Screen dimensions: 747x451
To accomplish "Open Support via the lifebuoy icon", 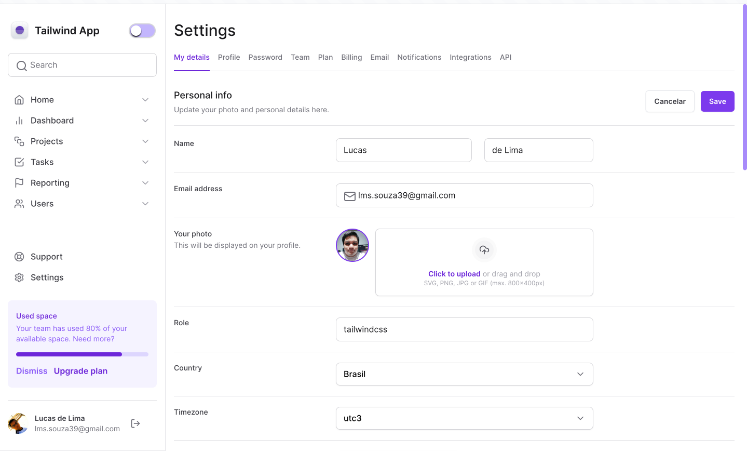I will tap(19, 257).
